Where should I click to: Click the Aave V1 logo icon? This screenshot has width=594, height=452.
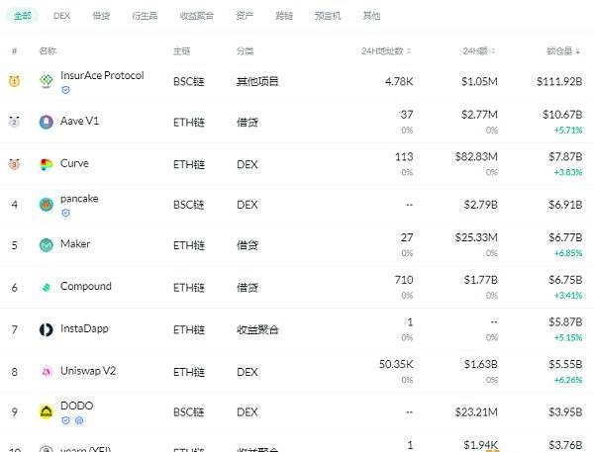pos(47,122)
